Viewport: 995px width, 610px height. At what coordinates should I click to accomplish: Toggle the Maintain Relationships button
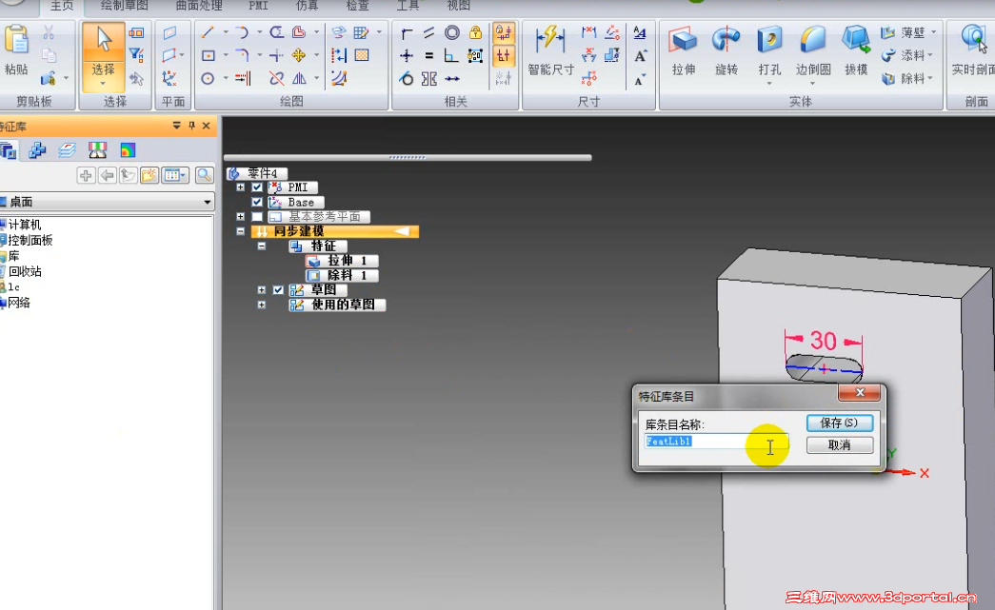tap(503, 32)
